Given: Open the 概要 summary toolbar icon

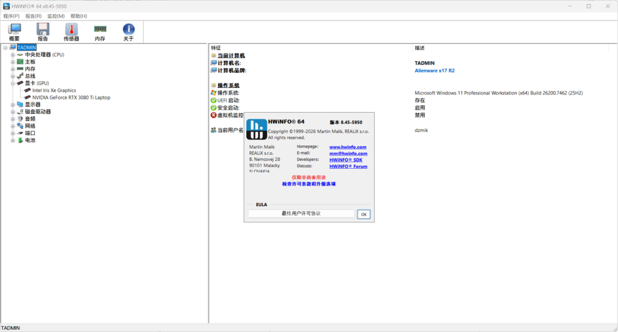Looking at the screenshot, I should click(x=14, y=31).
